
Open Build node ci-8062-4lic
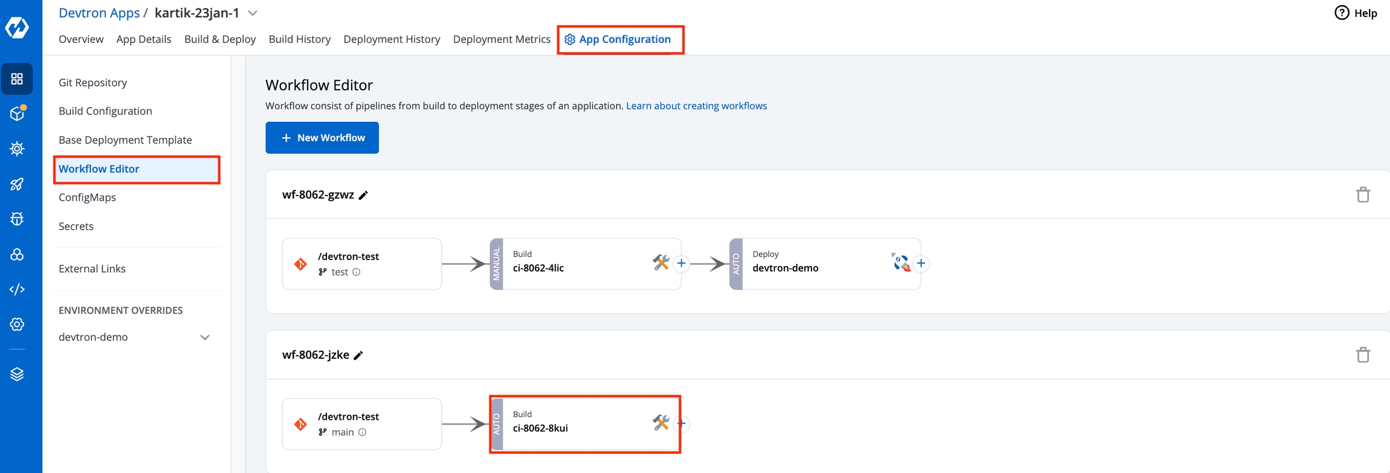pos(586,264)
